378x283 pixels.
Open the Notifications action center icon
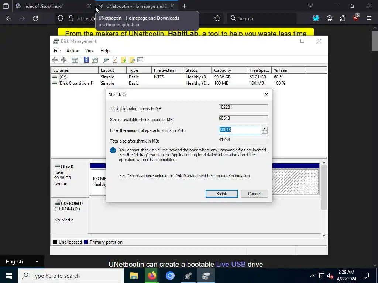coord(366,276)
